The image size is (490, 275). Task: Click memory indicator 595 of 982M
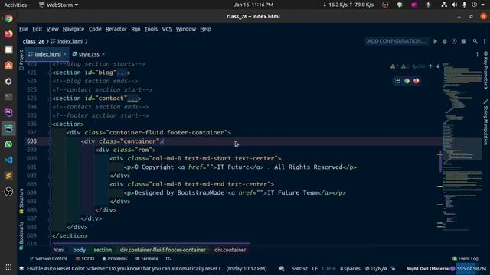472,268
